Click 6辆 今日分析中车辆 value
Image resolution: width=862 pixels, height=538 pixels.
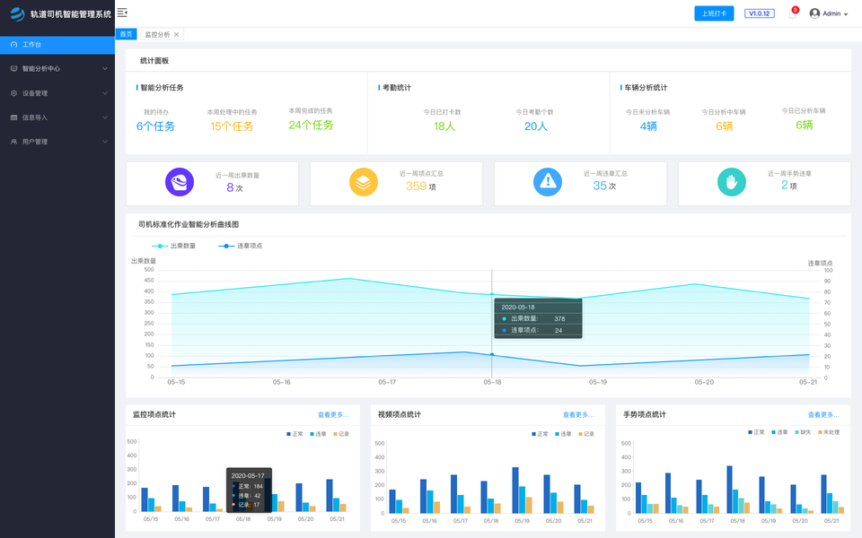[x=724, y=126]
